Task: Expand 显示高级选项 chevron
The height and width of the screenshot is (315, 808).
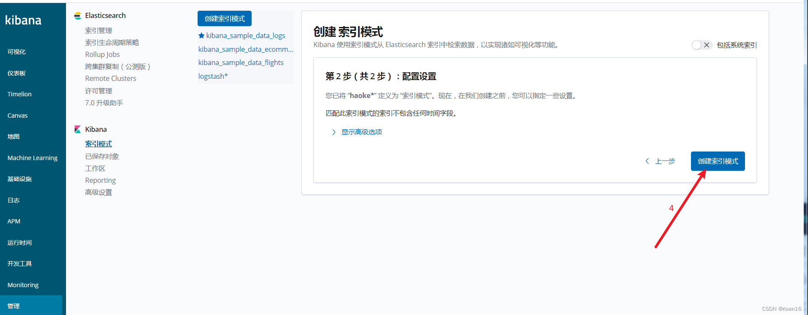Action: point(333,132)
